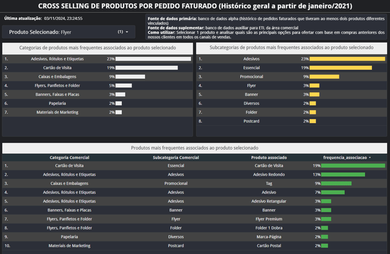The width and height of the screenshot is (390, 254).
Task: Click the frequencia_associacao column header text
Action: click(345, 157)
